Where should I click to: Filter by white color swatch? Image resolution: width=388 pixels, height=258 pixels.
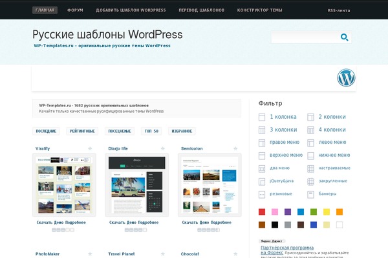[x=339, y=224]
